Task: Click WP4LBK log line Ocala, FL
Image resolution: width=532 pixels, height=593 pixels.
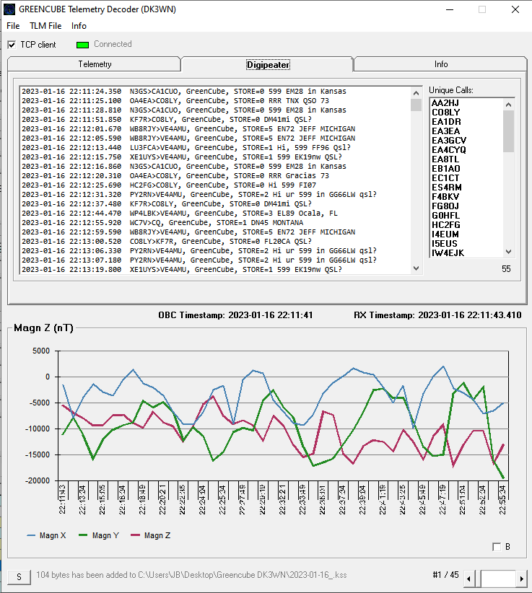Action: (x=179, y=214)
